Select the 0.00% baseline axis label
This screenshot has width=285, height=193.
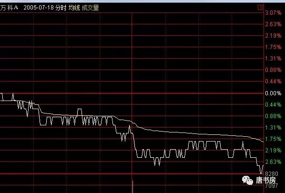(273, 93)
